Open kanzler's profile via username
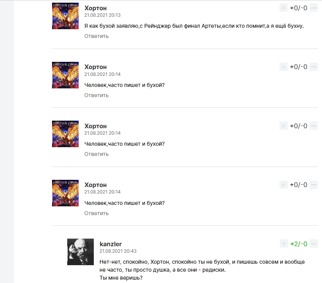This screenshot has height=283, width=322. point(110,244)
